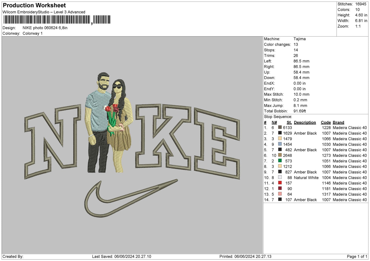Click the design name 'NIKE photo 060624 6,8in'
370x261 pixels.
coord(45,28)
